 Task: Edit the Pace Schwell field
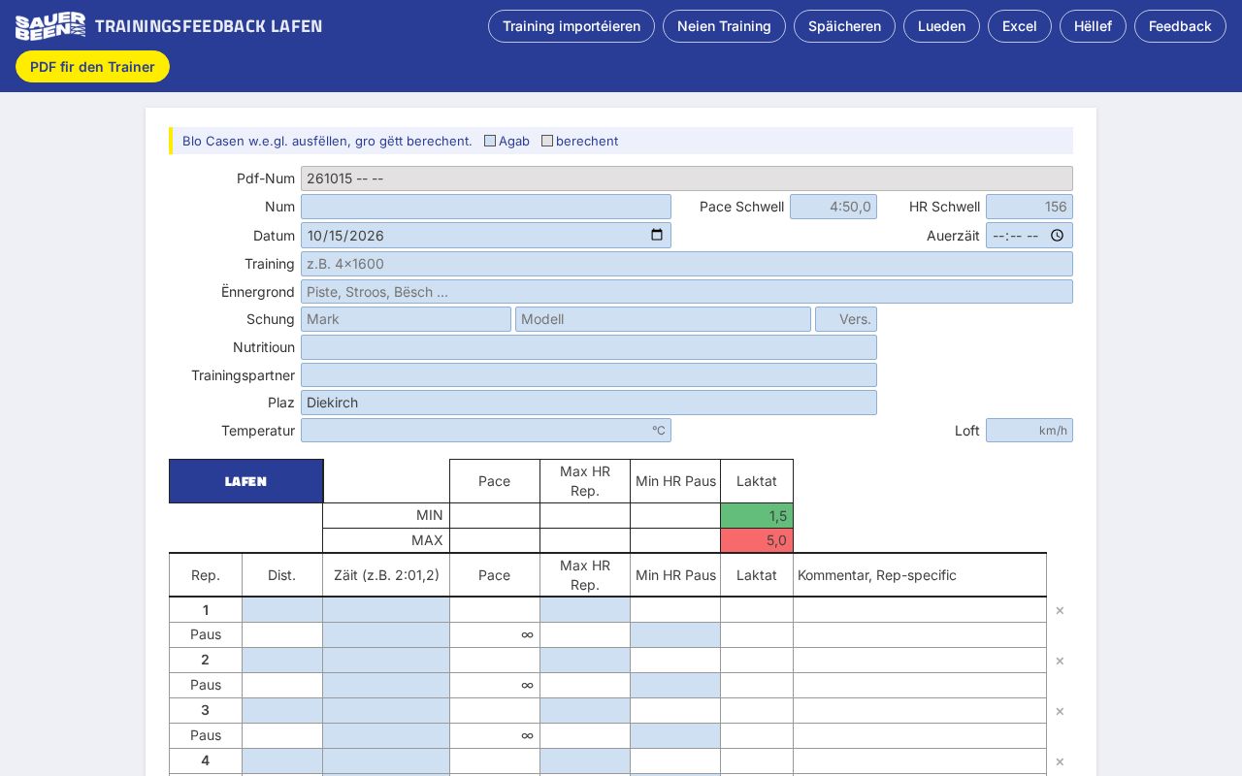click(833, 207)
